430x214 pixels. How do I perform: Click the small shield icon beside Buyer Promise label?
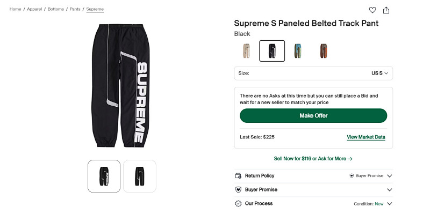click(352, 176)
